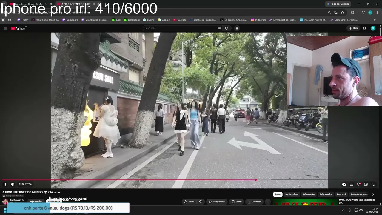Enter fullscreen mode on the video

pos(373,184)
